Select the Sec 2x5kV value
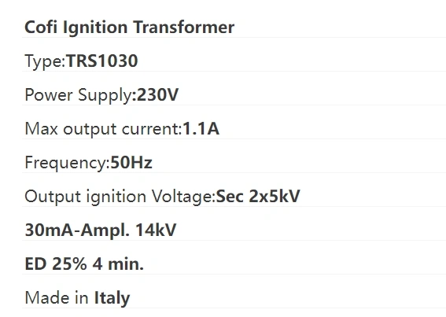The width and height of the screenshot is (446, 317). [x=258, y=197]
